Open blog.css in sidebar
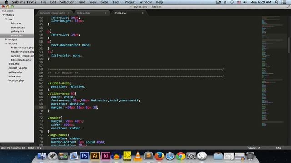 point(16,23)
